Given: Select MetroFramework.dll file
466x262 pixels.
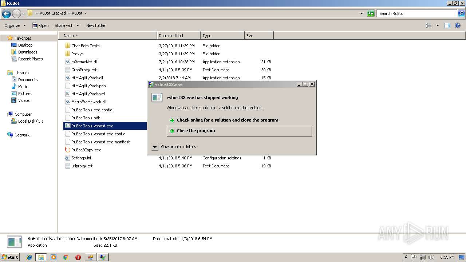Looking at the screenshot, I should point(89,102).
